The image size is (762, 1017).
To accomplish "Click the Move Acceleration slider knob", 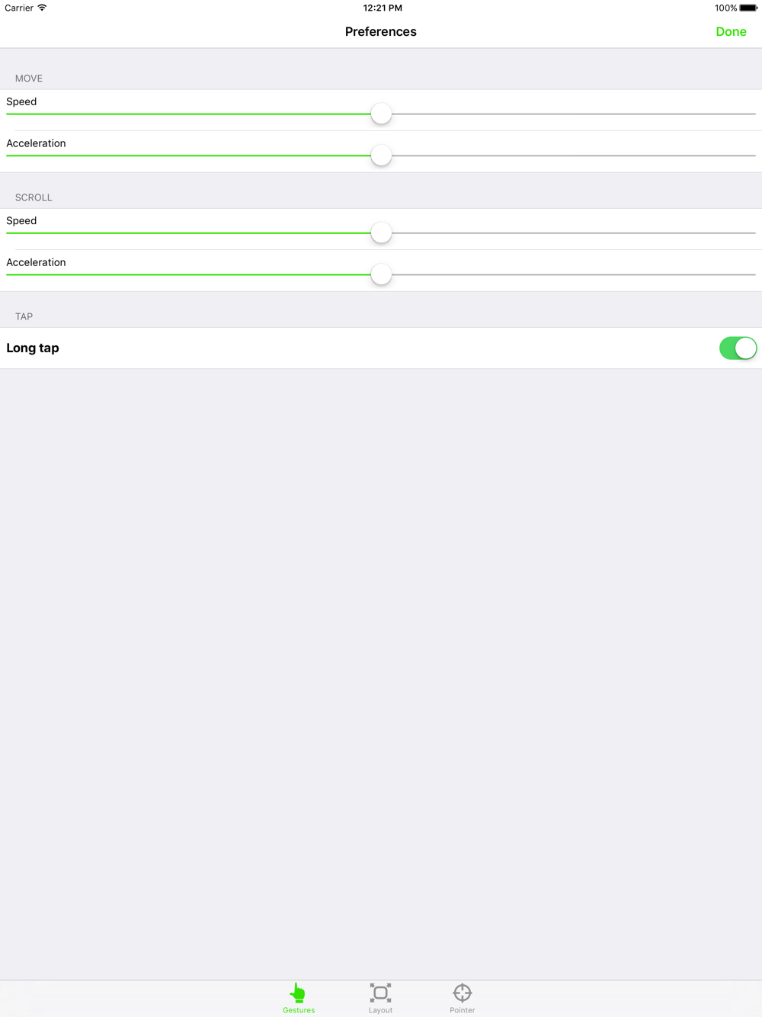I will click(381, 156).
